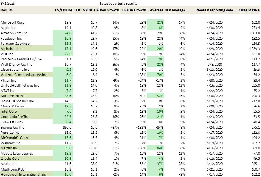Click the 'Comcast Corp' cell
The width and height of the screenshot is (261, 177).
pos(12,122)
